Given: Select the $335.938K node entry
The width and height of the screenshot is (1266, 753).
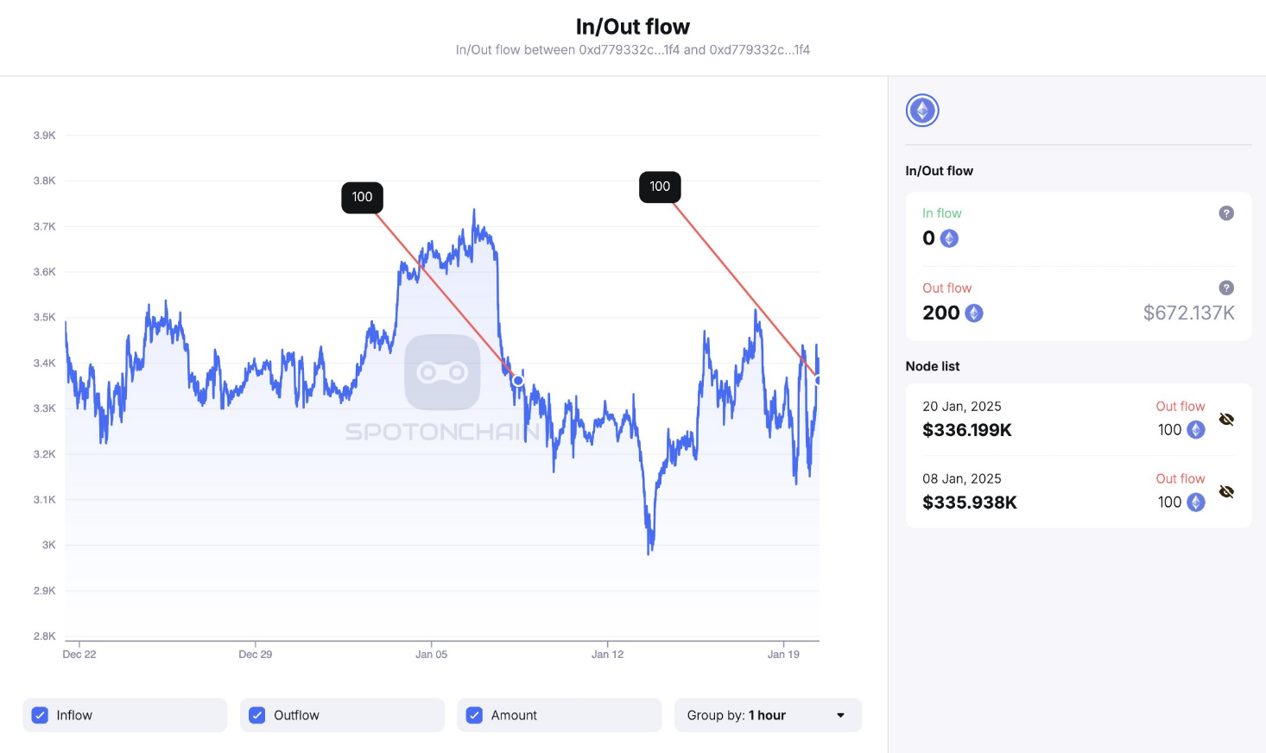Looking at the screenshot, I should [970, 503].
